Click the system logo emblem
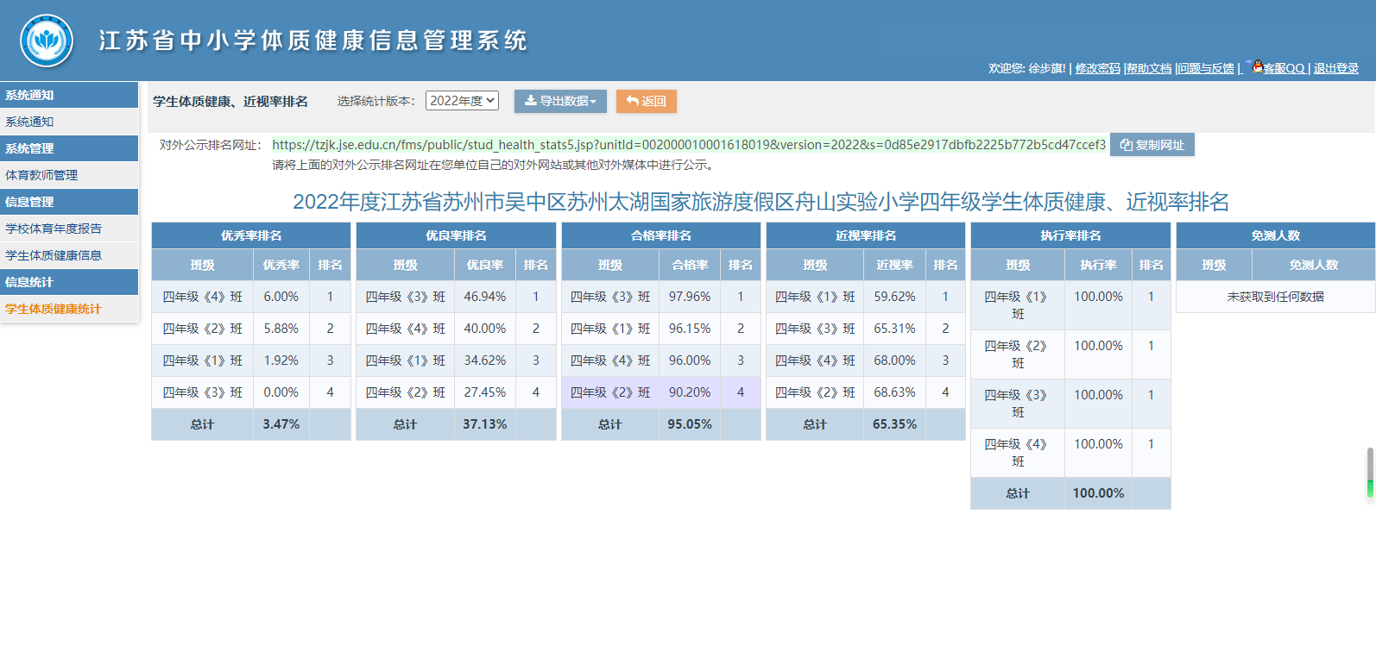This screenshot has width=1376, height=652. pos(47,41)
